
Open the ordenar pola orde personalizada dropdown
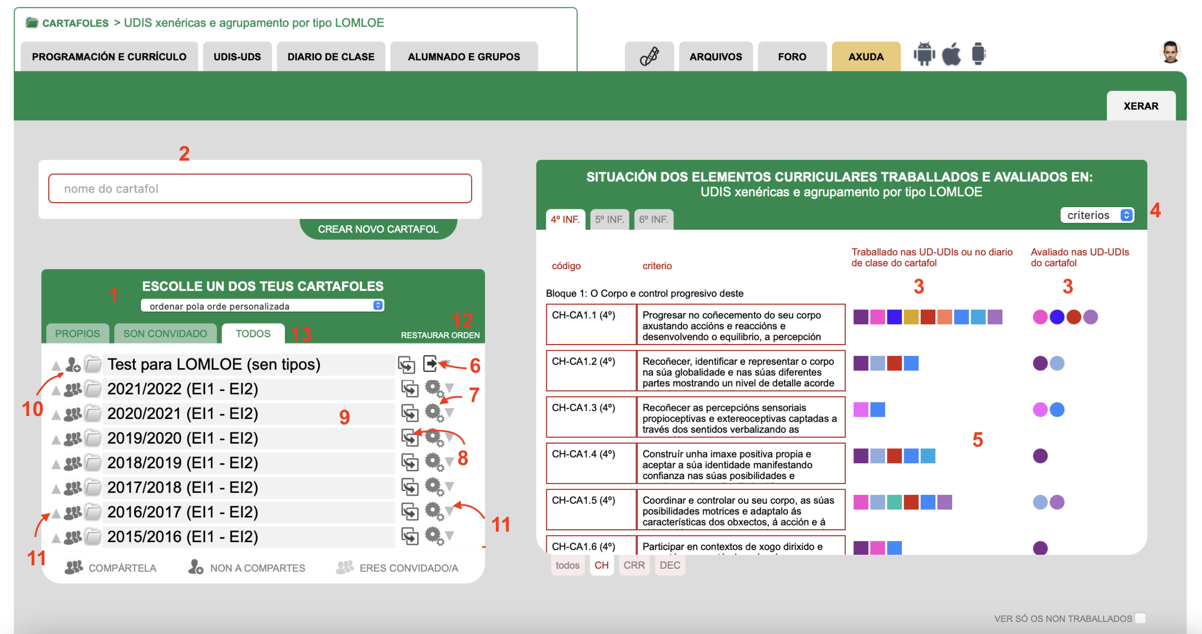click(262, 306)
